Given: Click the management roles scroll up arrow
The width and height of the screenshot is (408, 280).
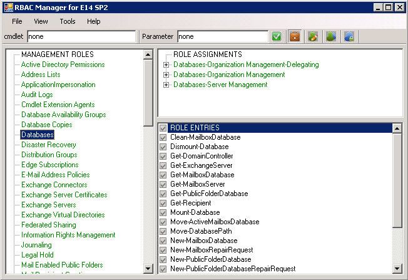Looking at the screenshot, I should [x=148, y=54].
